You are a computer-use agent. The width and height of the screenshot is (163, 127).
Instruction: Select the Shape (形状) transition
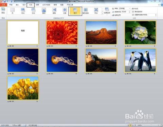pyautogui.click(x=96, y=11)
